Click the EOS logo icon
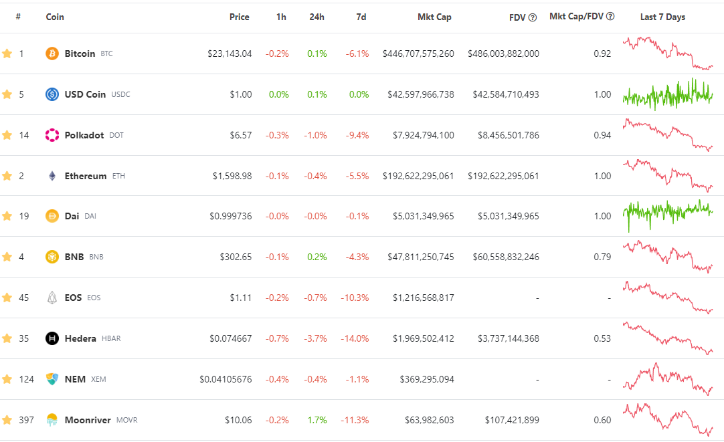This screenshot has height=442, width=724. [x=52, y=298]
